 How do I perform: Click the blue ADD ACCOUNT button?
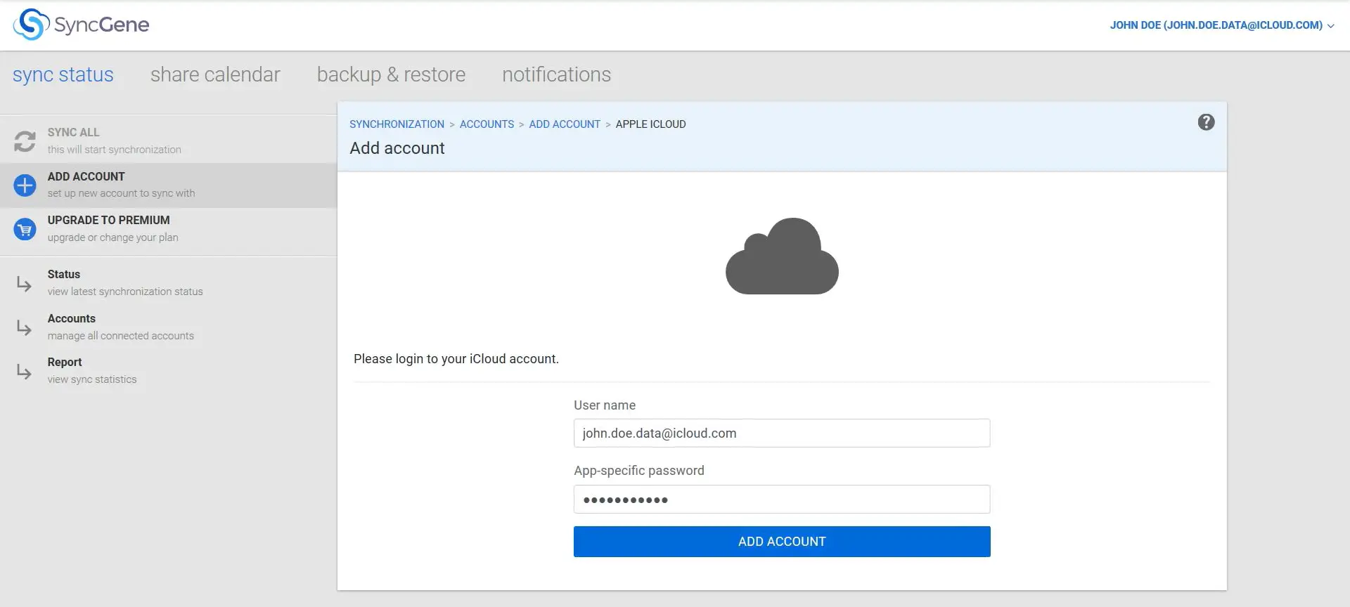[782, 542]
